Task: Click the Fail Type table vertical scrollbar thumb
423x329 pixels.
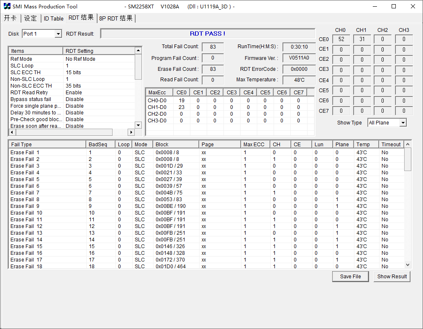Action: (408, 159)
